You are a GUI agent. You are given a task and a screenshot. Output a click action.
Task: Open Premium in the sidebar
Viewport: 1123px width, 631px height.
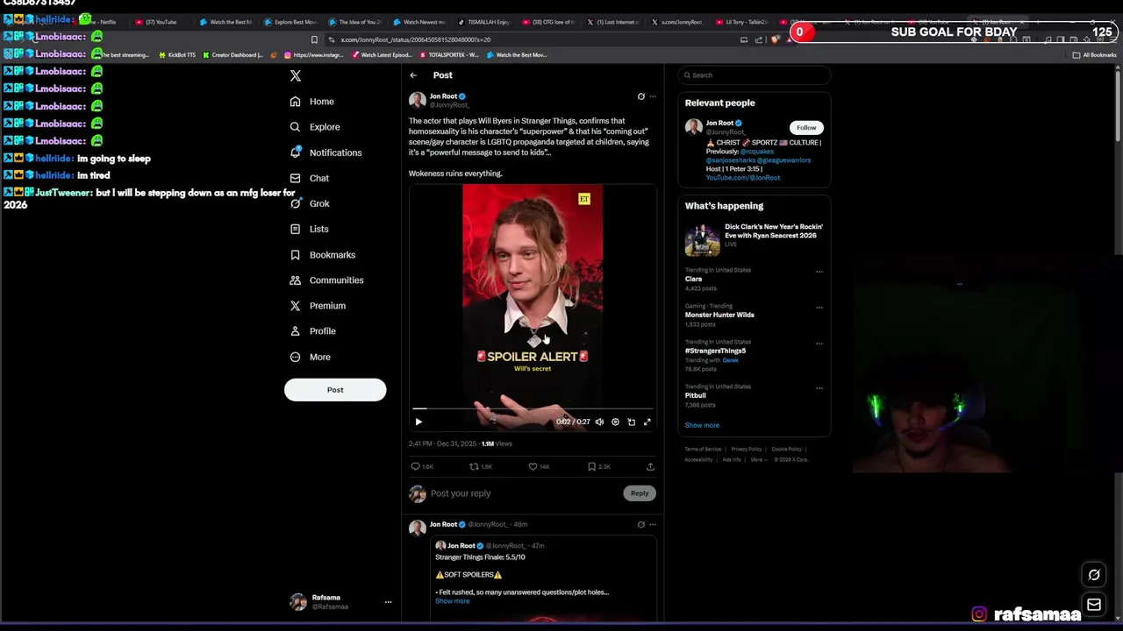(318, 306)
